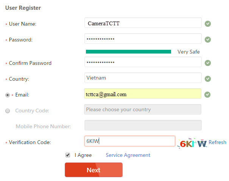229x181 pixels.
Task: Click the Email address input field
Action: pos(143,94)
